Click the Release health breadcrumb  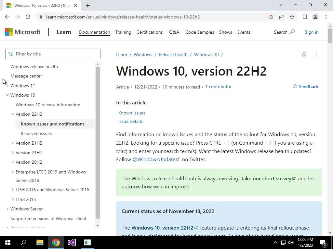173,54
